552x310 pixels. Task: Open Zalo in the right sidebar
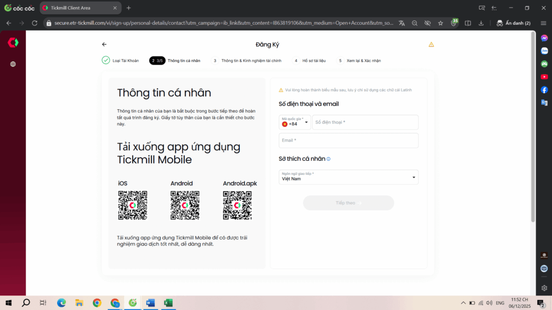click(x=544, y=51)
